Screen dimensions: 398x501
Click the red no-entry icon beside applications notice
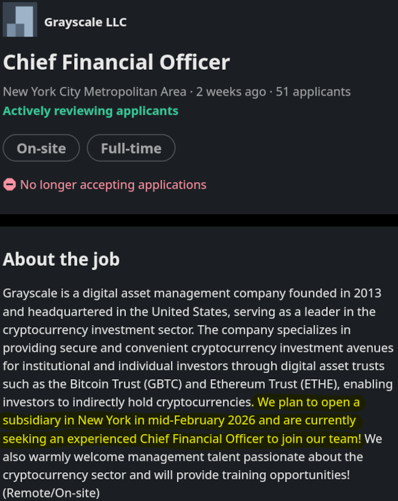click(9, 185)
